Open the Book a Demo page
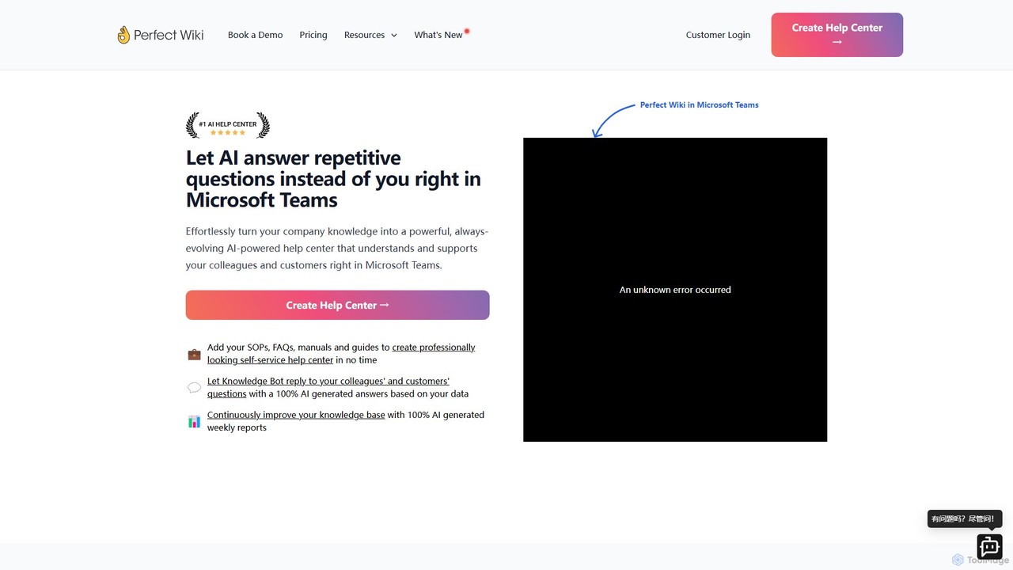The image size is (1013, 570). coord(255,35)
